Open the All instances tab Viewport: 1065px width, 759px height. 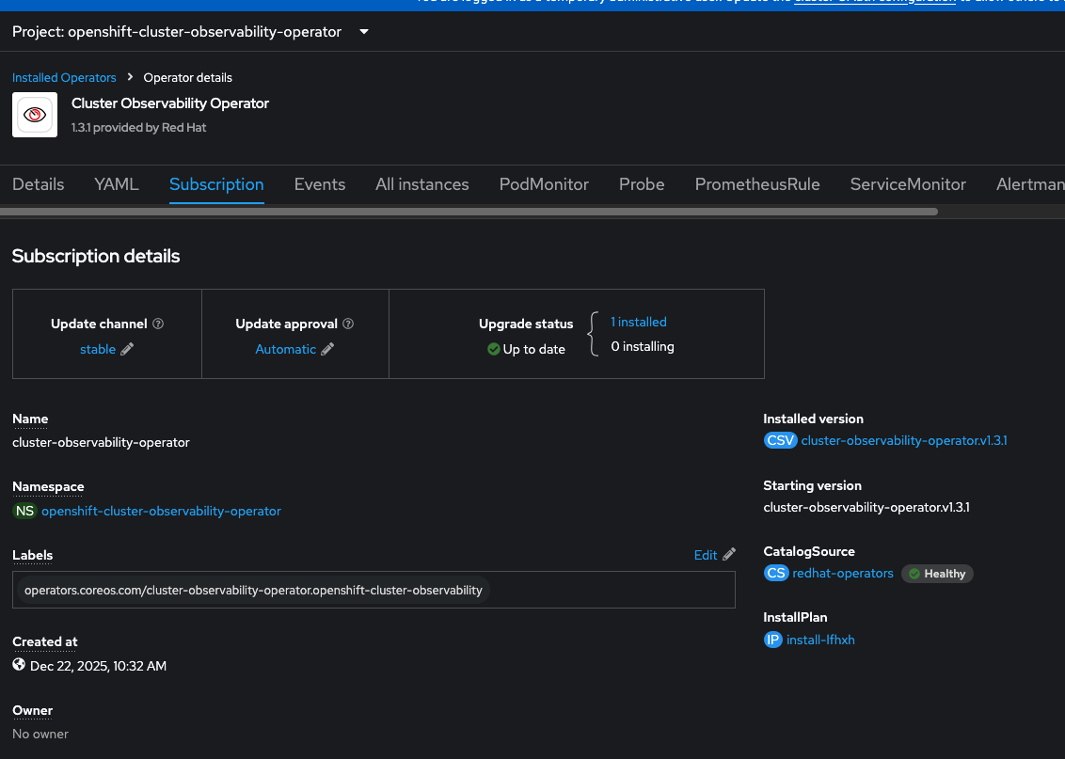click(x=421, y=184)
